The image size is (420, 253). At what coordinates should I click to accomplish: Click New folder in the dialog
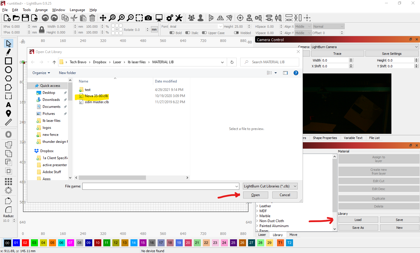coord(67,73)
